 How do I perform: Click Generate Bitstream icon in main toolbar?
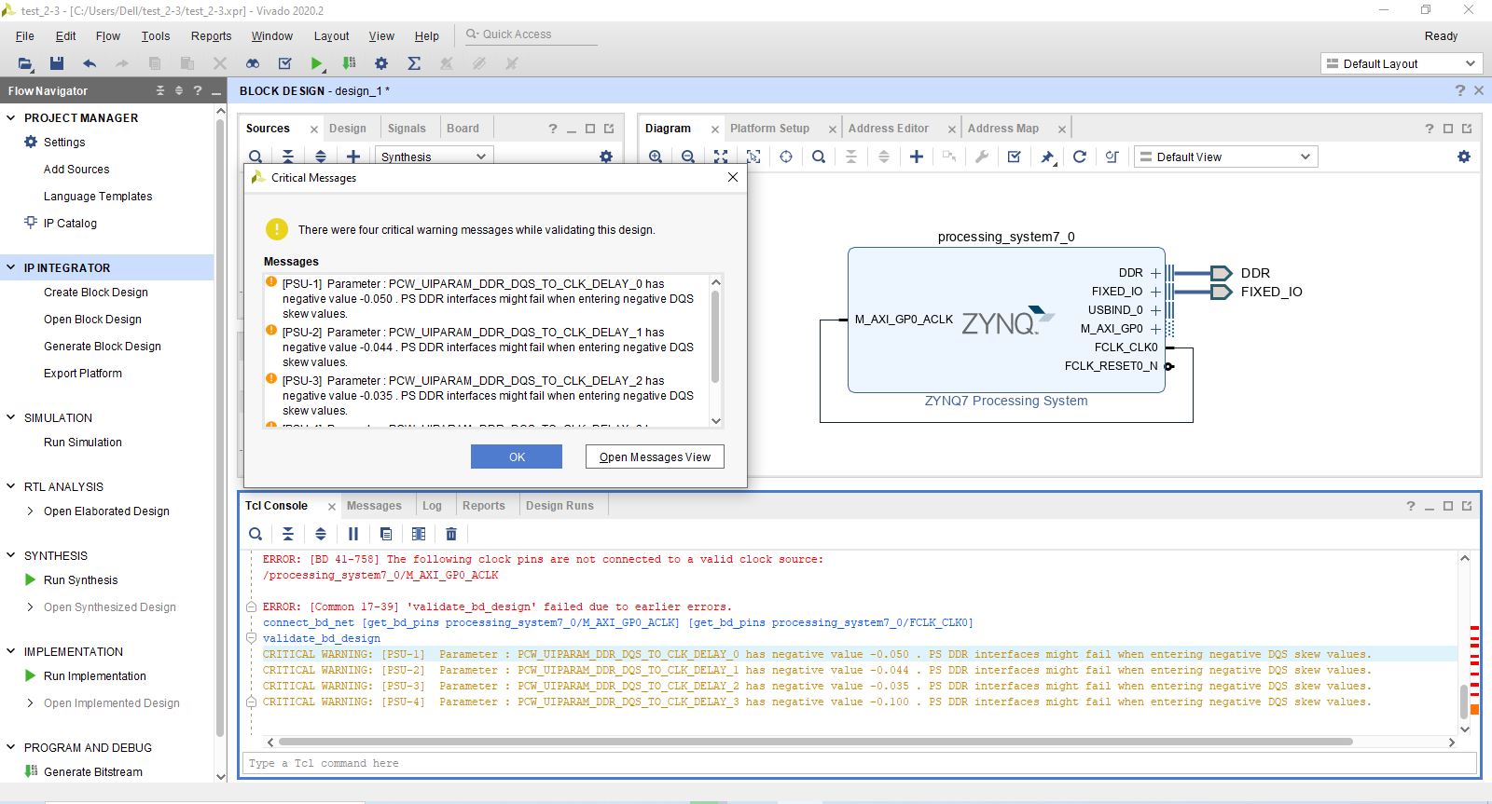349,63
